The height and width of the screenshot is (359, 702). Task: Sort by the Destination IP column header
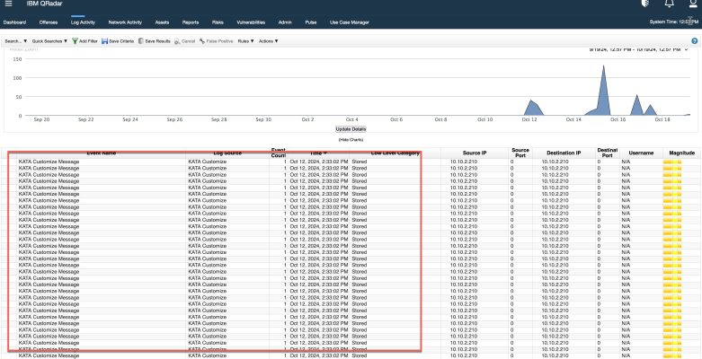pyautogui.click(x=564, y=153)
